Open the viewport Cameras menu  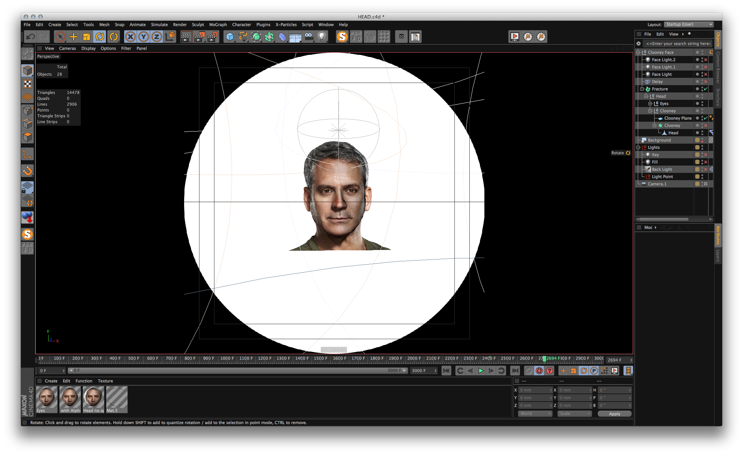[67, 48]
